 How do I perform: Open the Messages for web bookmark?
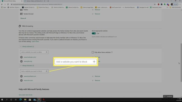tap(143, 7)
